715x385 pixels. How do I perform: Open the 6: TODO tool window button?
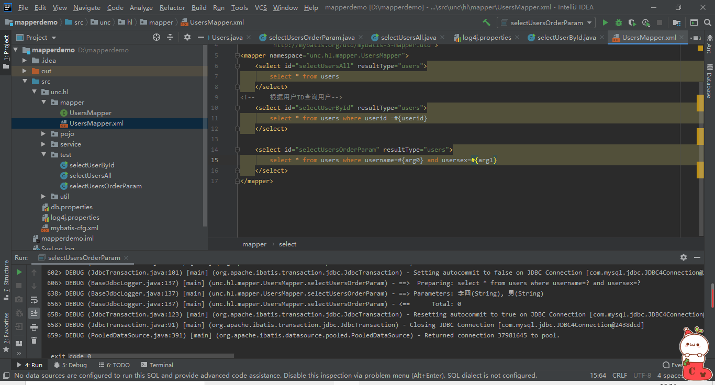click(114, 365)
